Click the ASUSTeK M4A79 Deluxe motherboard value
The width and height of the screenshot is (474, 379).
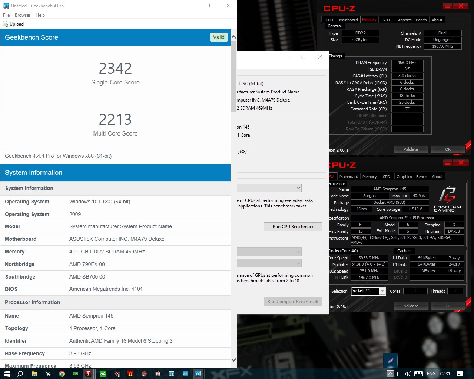coord(117,239)
